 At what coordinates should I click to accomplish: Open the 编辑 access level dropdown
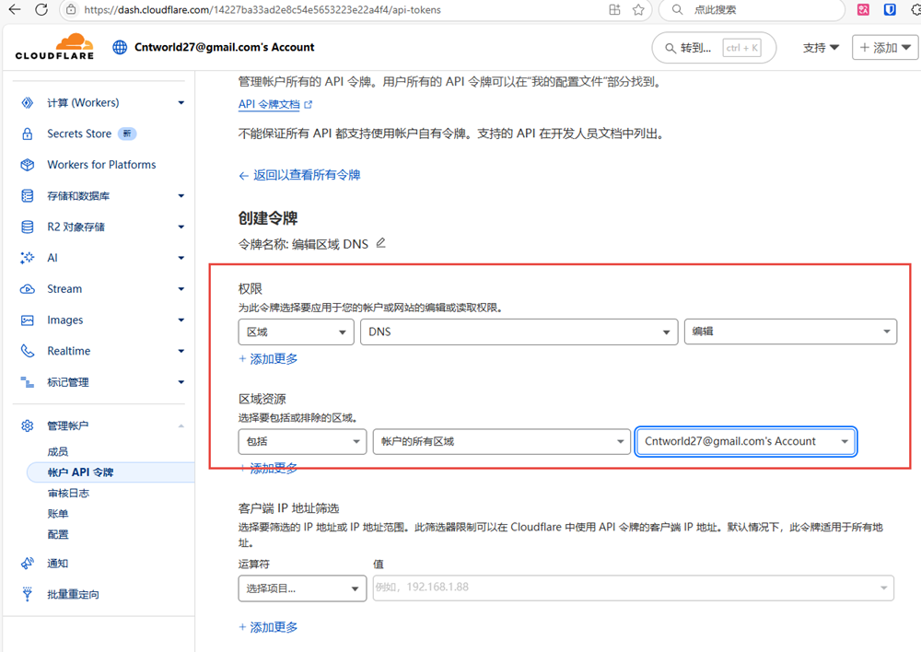[x=790, y=332]
